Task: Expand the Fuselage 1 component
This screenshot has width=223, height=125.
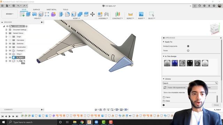Action: click(x=6, y=51)
